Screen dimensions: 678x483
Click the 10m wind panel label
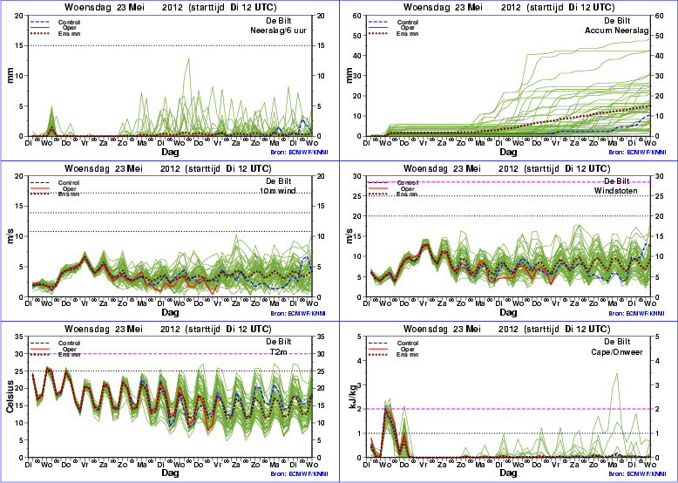(277, 191)
